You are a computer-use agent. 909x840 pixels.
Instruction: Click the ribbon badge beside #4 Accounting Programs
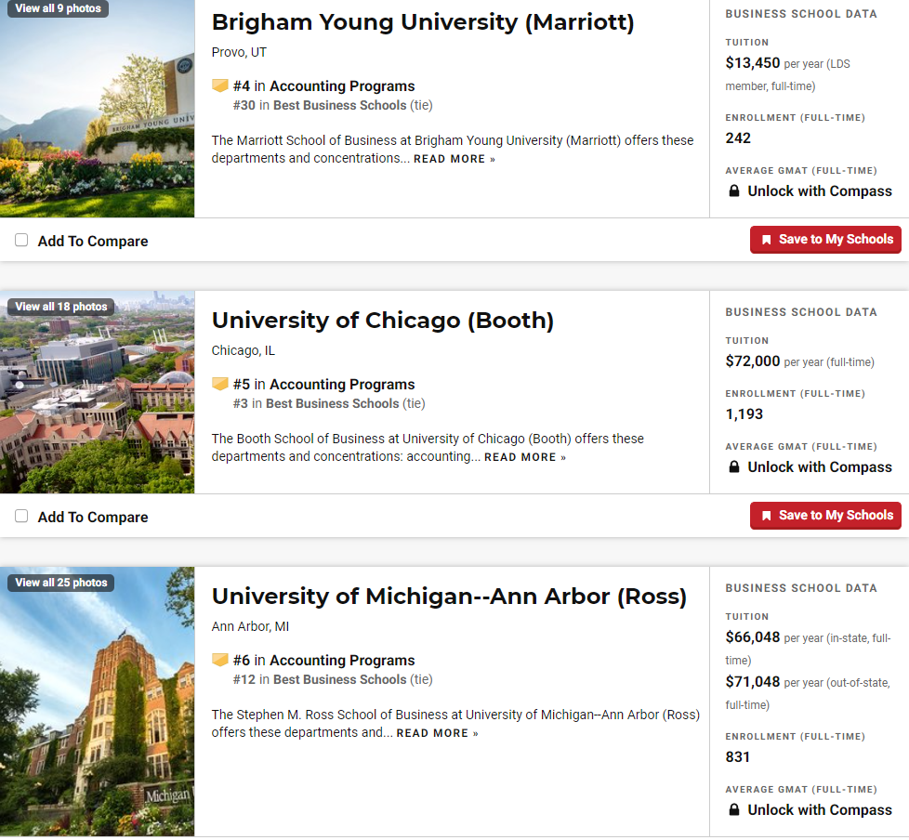click(219, 85)
